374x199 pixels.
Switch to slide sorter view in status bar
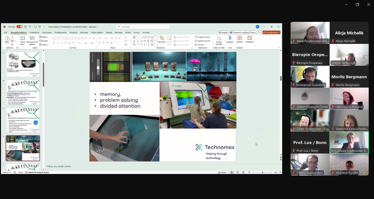[238, 172]
